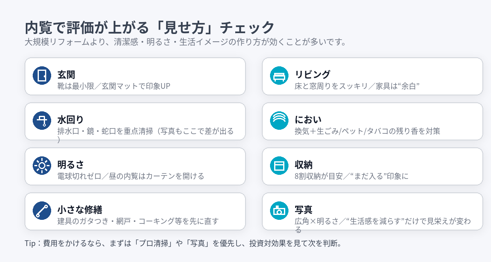This screenshot has width=491, height=262.
Task: Click the sofa icon for リビング
Action: (279, 76)
